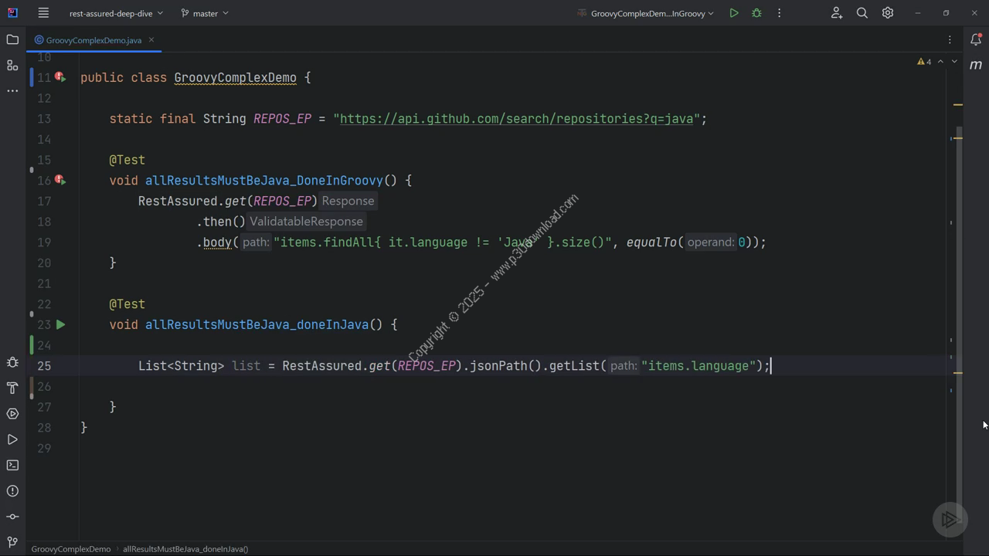Debug the selected run configuration
This screenshot has width=989, height=556.
(x=756, y=13)
